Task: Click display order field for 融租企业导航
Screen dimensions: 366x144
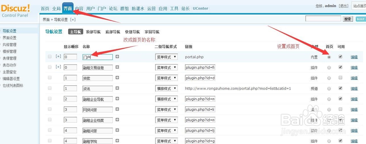Action: pos(70,99)
